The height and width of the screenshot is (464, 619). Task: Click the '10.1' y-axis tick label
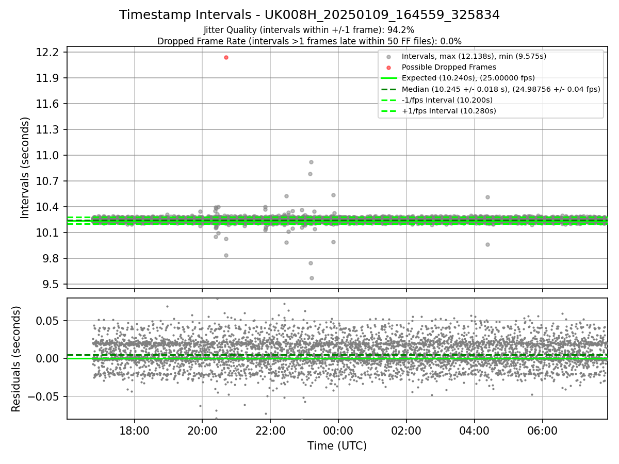tap(48, 233)
